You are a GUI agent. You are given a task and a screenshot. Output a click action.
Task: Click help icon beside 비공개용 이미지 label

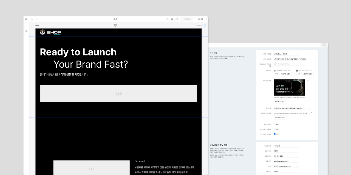(x=270, y=113)
